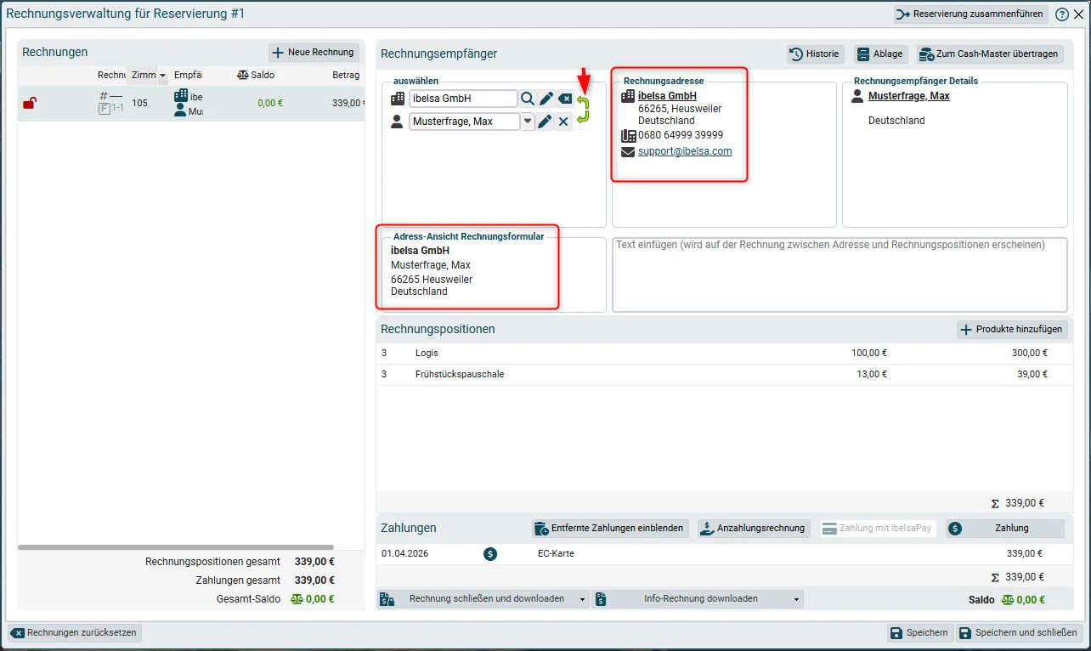This screenshot has height=651, width=1091.
Task: Sort by the Saldo column header
Action: (256, 76)
